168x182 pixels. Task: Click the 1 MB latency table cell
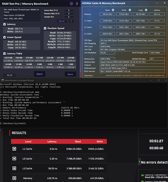pyautogui.click(x=71, y=64)
